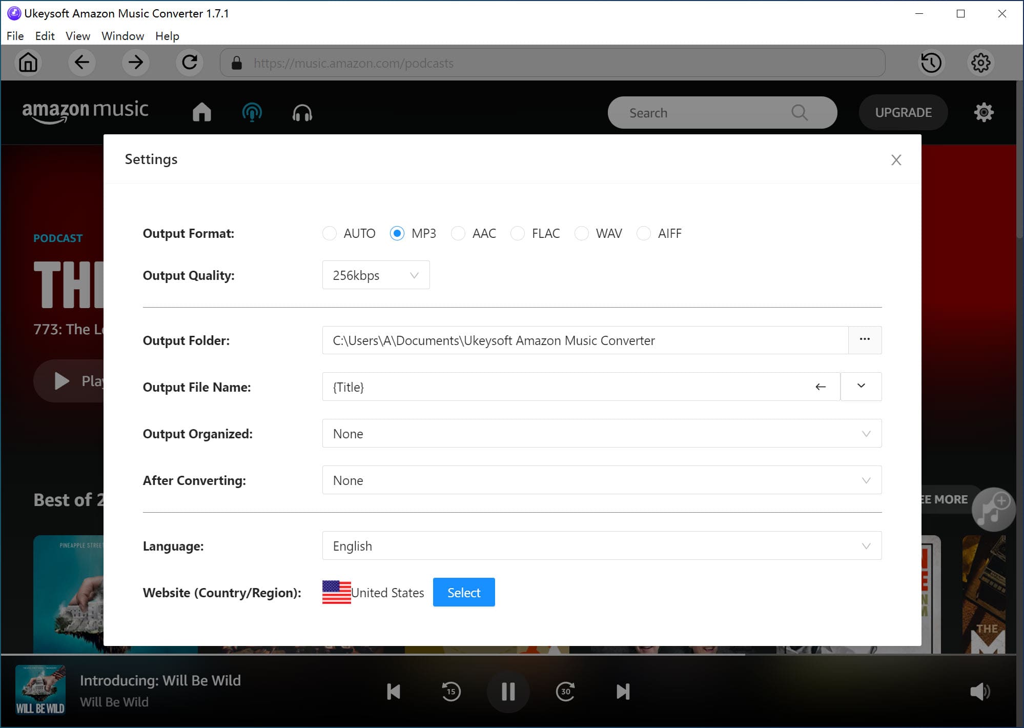Open the File menu
This screenshot has width=1024, height=728.
pos(15,36)
